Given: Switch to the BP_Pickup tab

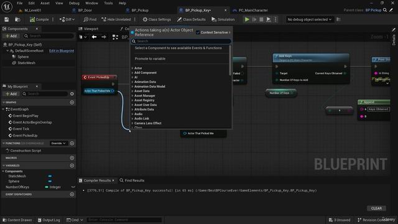Looking at the screenshot, I should [140, 11].
